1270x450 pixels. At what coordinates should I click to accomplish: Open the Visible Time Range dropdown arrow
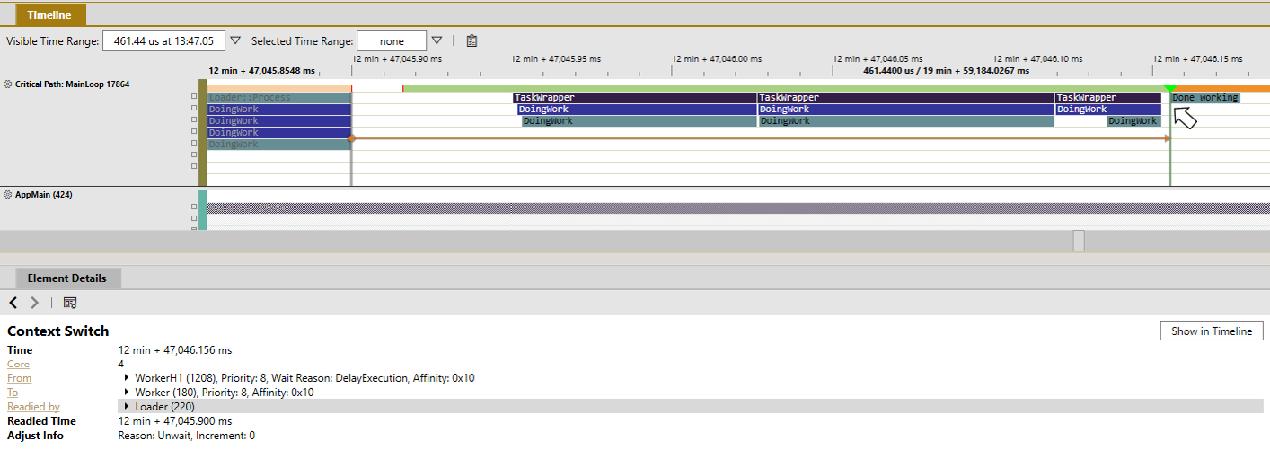tap(235, 40)
